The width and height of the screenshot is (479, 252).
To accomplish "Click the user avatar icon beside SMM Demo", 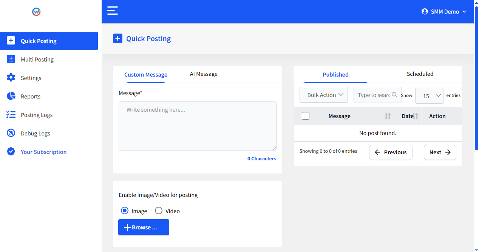I will click(425, 12).
